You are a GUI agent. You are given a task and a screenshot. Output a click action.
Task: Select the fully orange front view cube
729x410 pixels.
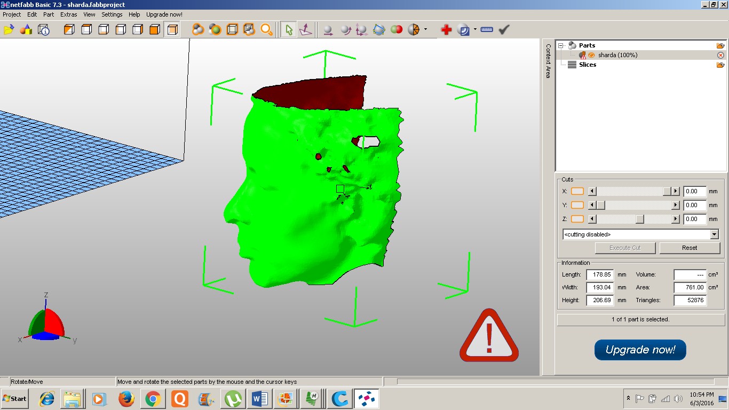[x=154, y=30]
